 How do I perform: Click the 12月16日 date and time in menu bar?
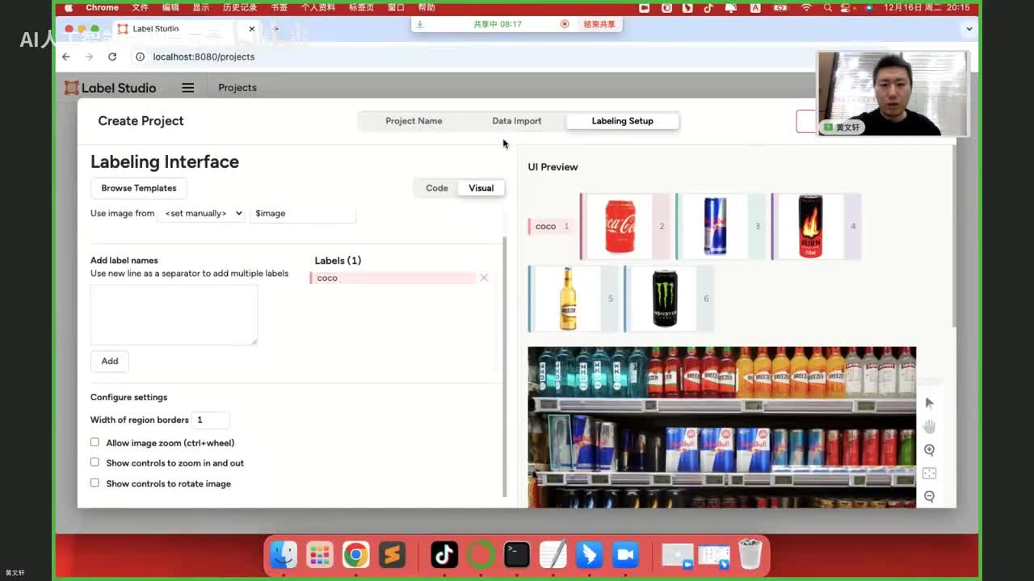pos(927,7)
